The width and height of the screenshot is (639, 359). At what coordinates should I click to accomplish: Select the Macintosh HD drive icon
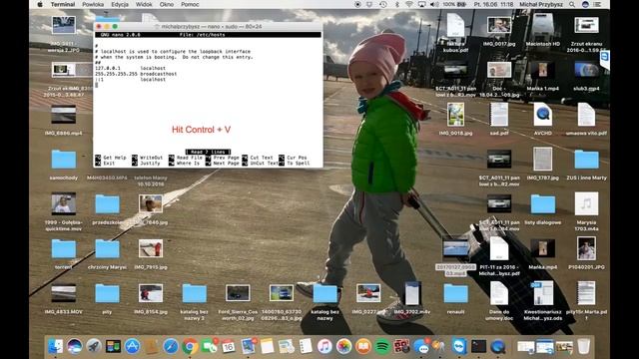543,26
